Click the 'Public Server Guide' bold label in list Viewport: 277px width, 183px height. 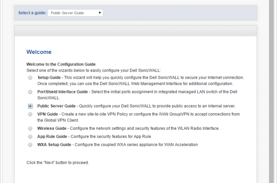pyautogui.click(x=56, y=106)
